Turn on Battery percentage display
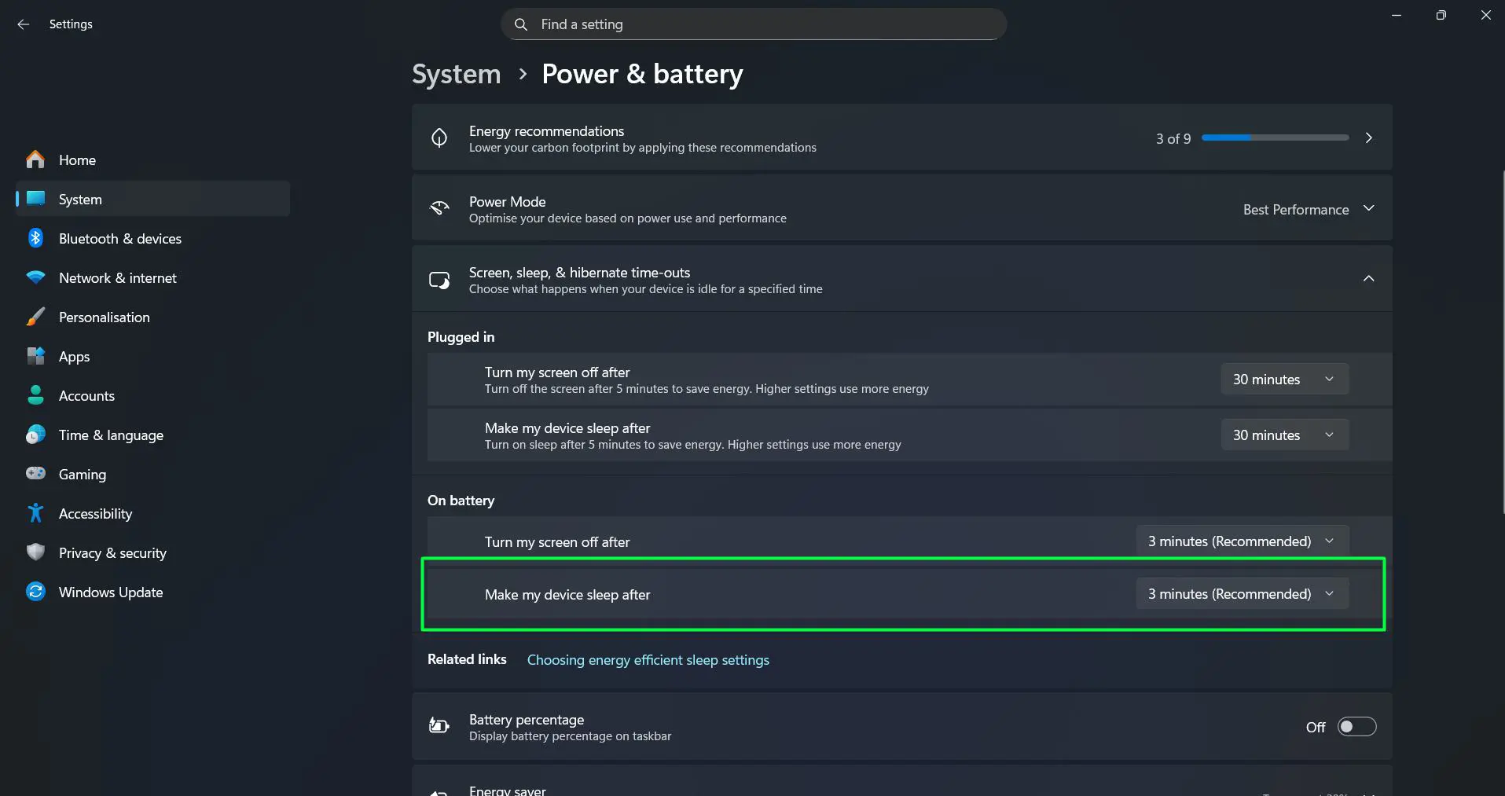Viewport: 1505px width, 796px height. (x=1357, y=726)
